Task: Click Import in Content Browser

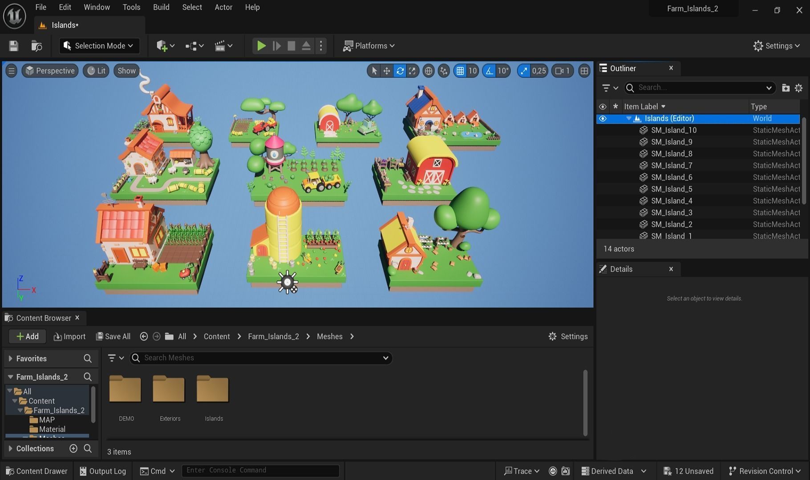Action: 69,336
